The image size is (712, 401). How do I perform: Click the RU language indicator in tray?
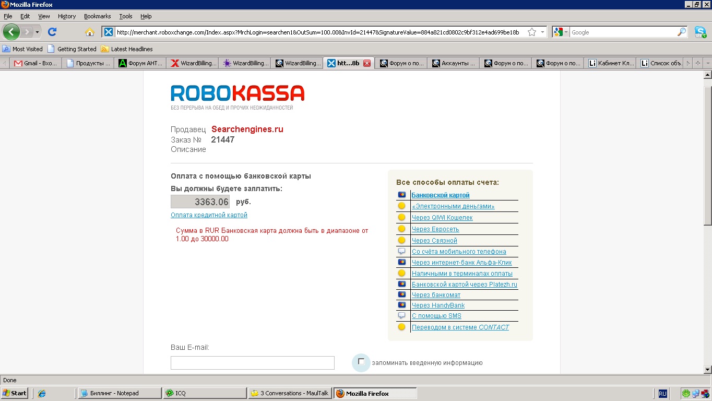(x=662, y=393)
